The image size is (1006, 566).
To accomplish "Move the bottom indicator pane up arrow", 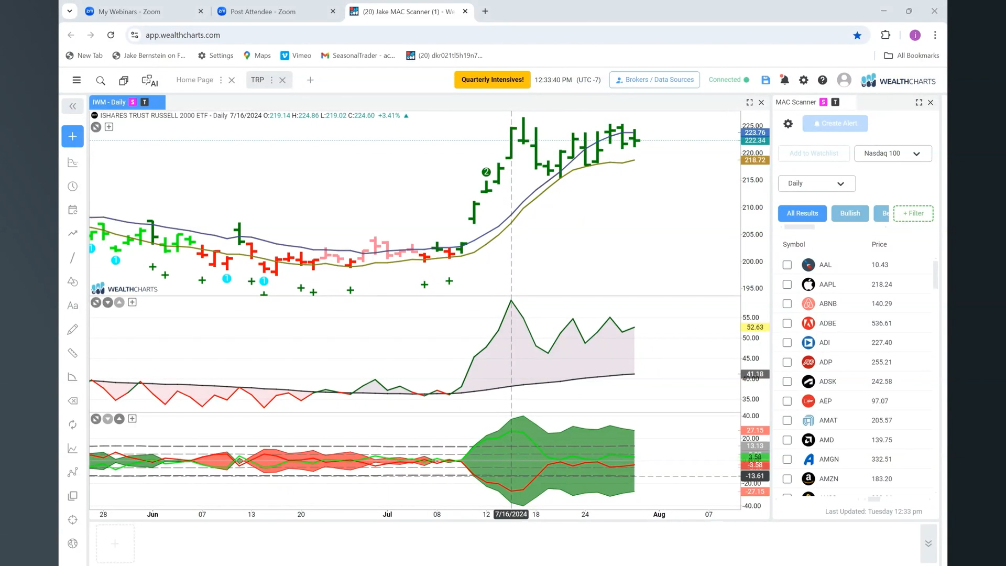I will coord(119,419).
